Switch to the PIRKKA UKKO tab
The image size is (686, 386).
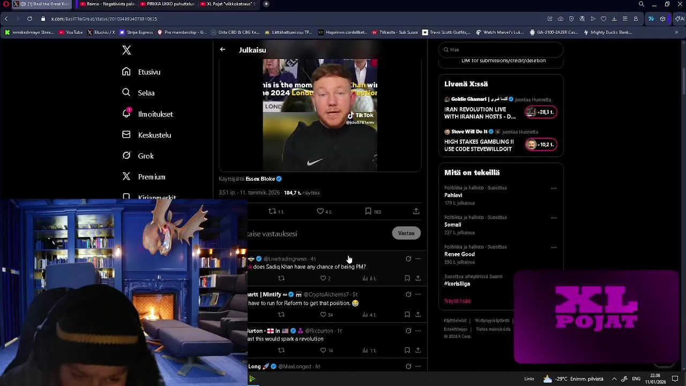tap(167, 4)
